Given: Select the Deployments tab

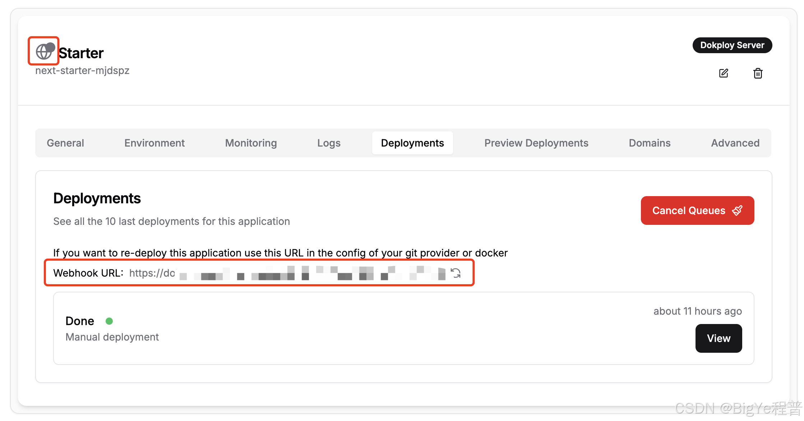Looking at the screenshot, I should point(412,143).
